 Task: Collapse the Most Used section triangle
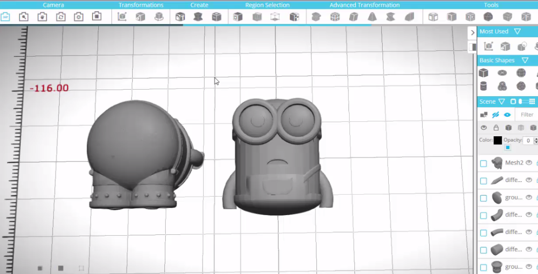[517, 32]
